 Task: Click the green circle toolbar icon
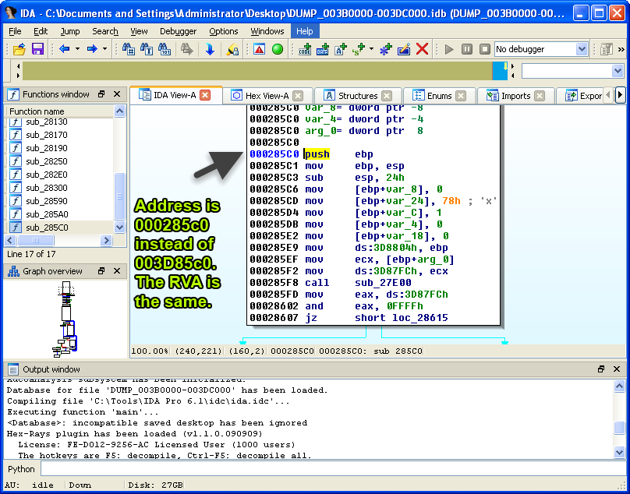pos(278,49)
